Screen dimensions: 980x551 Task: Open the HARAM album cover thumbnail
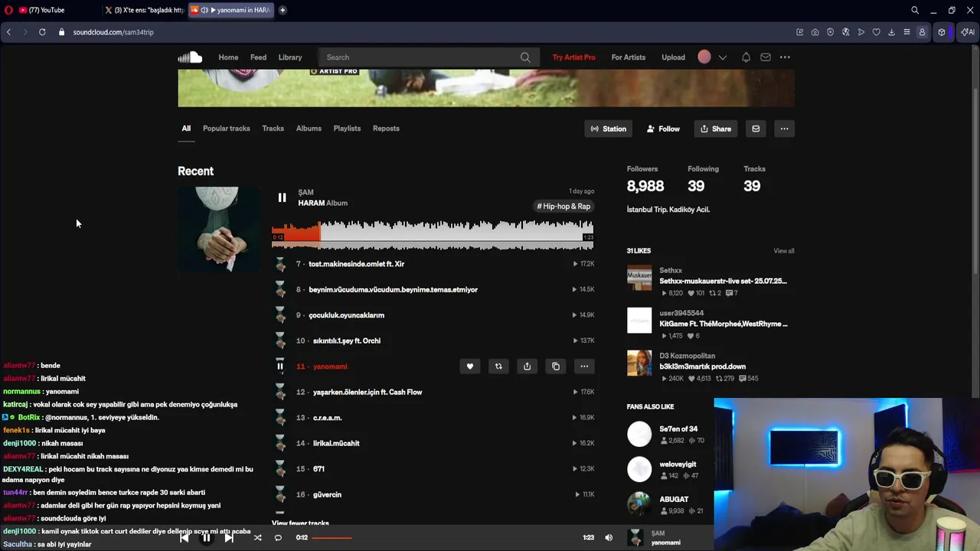(218, 230)
